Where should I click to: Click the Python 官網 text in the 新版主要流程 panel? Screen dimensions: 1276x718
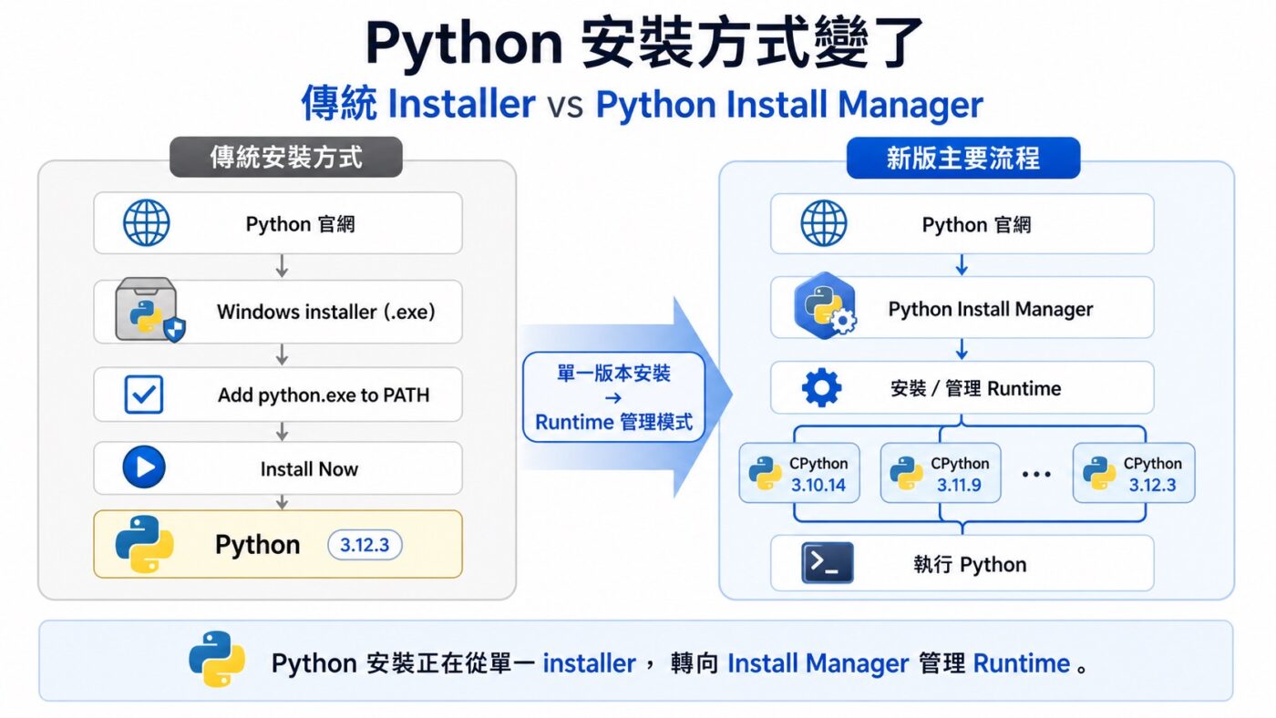(976, 225)
